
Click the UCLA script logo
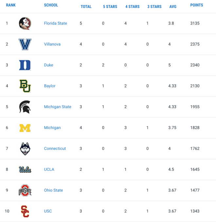pos(25,170)
